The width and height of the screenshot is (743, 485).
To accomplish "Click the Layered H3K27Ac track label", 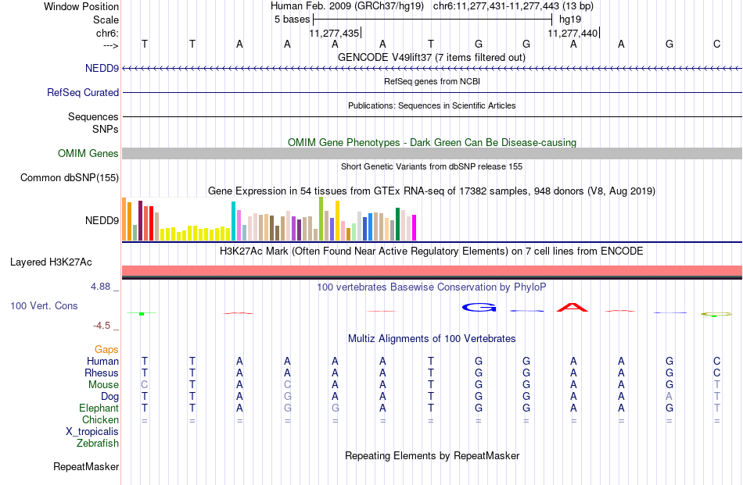I will coord(51,262).
